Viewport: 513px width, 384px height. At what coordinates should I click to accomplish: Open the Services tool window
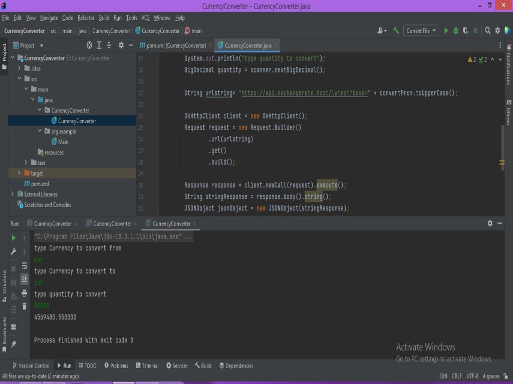coord(177,365)
